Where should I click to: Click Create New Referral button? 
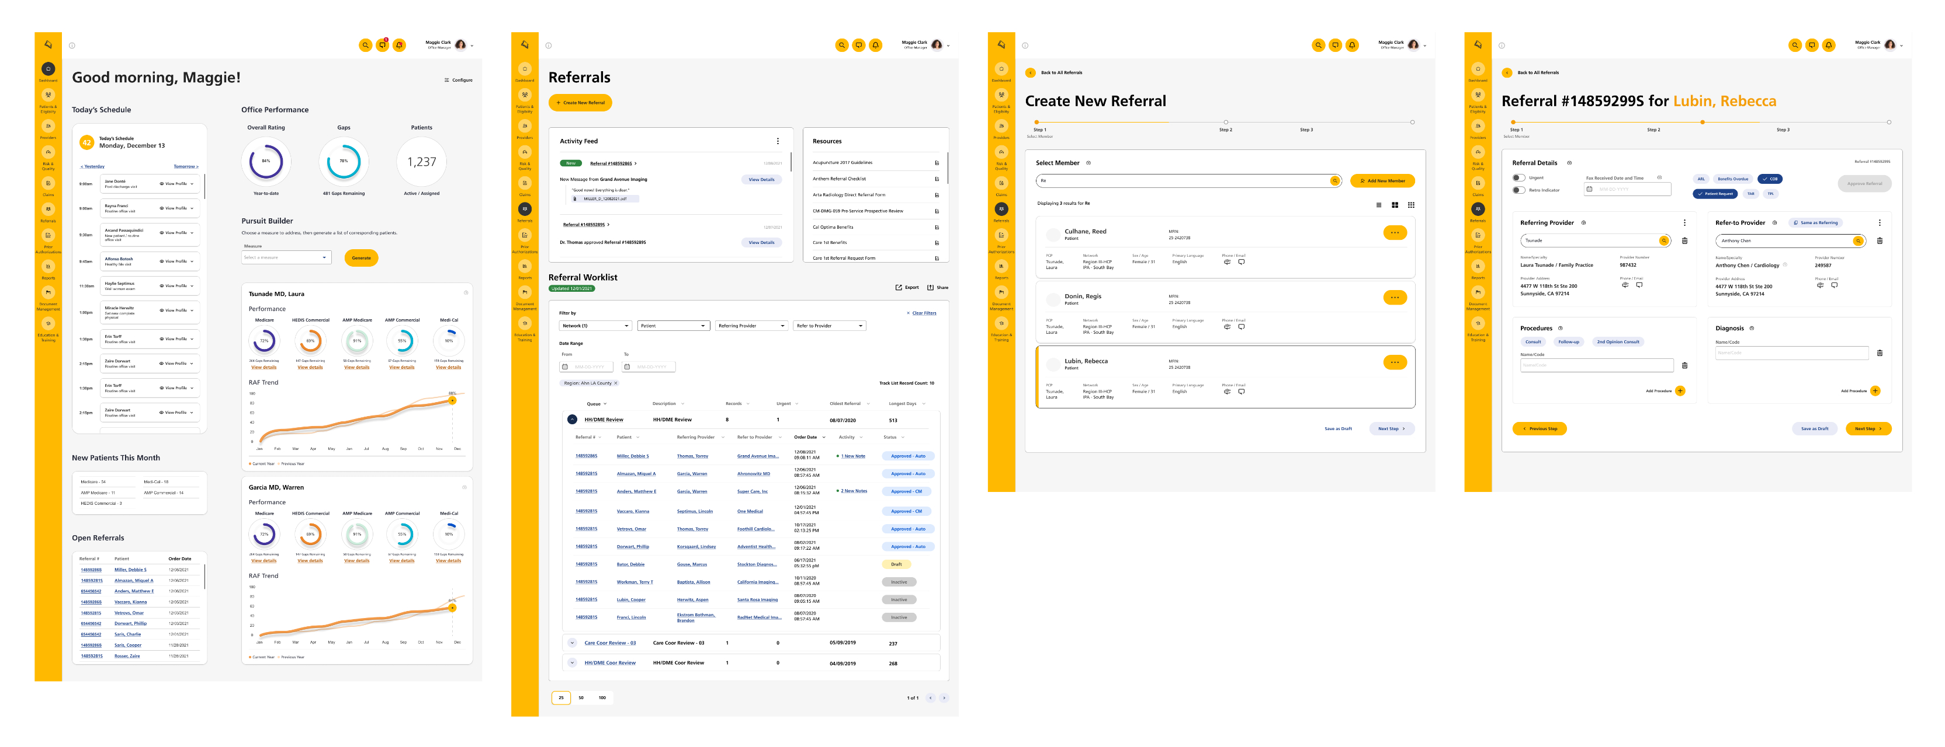pyautogui.click(x=580, y=103)
